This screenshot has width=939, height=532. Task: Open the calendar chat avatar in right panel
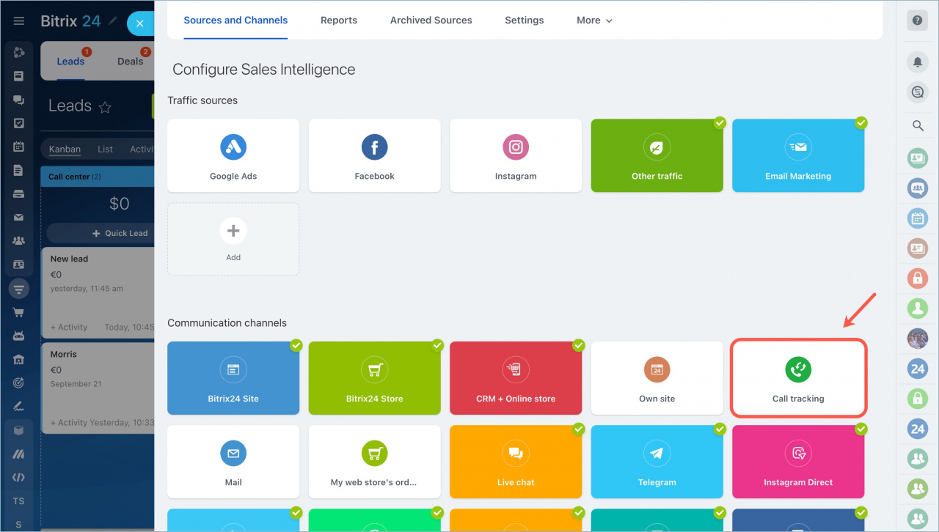(918, 218)
